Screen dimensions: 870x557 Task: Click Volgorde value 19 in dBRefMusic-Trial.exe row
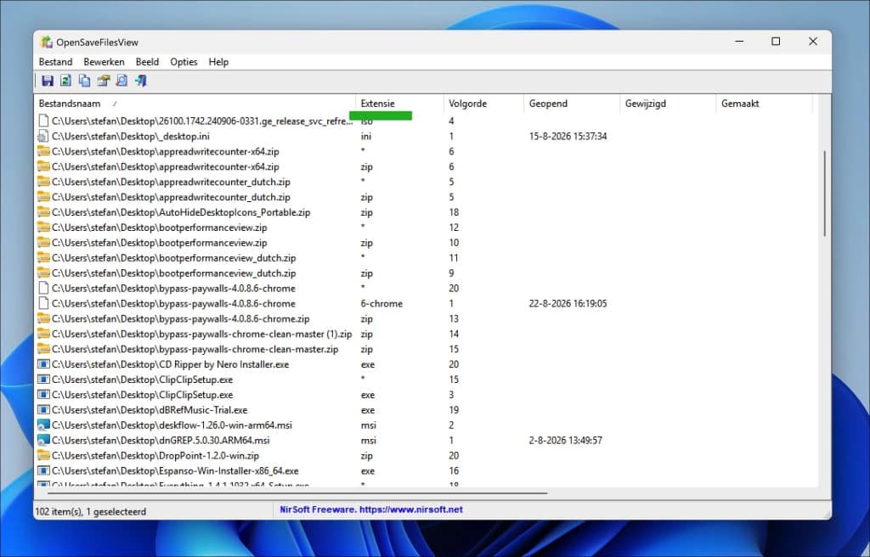pyautogui.click(x=454, y=410)
